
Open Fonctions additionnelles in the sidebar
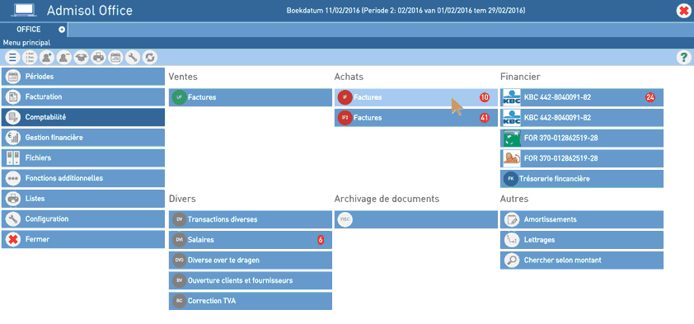coord(83,178)
